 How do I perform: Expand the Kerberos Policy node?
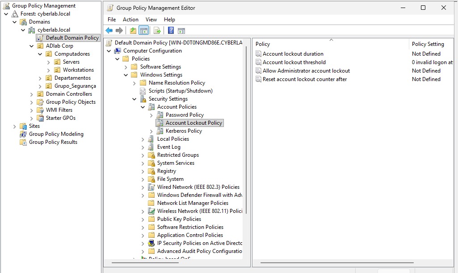click(151, 131)
